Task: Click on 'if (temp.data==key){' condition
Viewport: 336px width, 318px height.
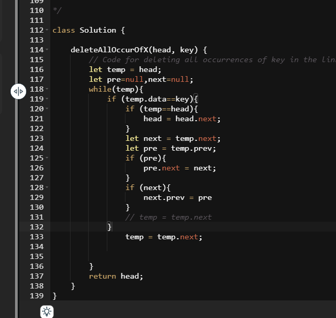Action: [x=152, y=99]
